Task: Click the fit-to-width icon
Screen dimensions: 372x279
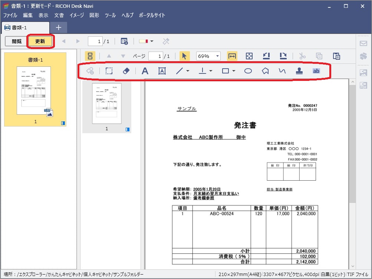Action: coord(232,56)
